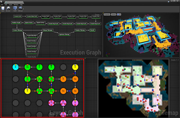The height and width of the screenshot is (118, 180).
Task: Click the graduation cap tutorial icon
Action: 168,2
